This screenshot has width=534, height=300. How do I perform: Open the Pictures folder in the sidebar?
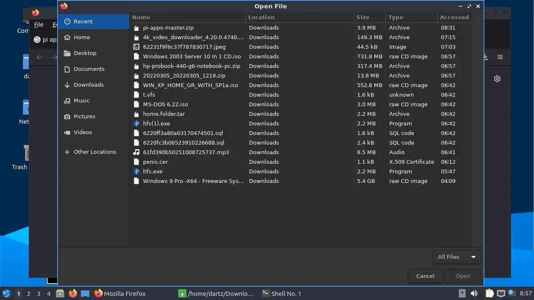pyautogui.click(x=93, y=116)
